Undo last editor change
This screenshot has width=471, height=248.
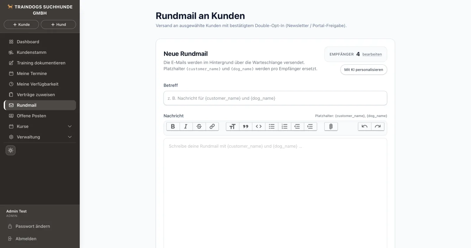click(x=364, y=127)
